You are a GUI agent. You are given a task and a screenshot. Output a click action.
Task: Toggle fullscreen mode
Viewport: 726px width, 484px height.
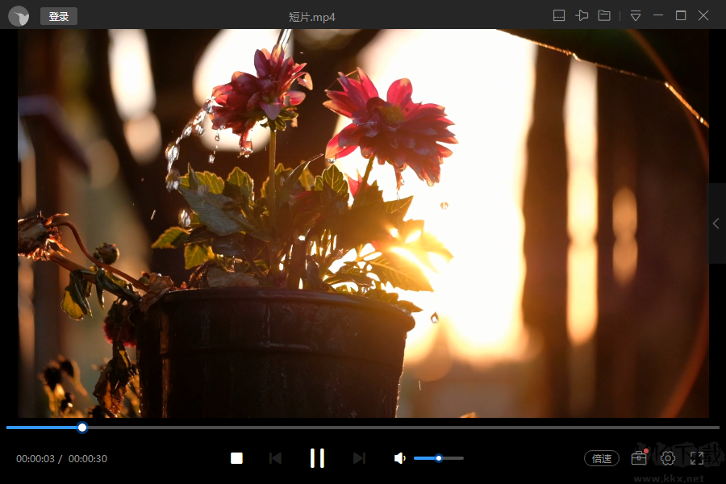(697, 458)
